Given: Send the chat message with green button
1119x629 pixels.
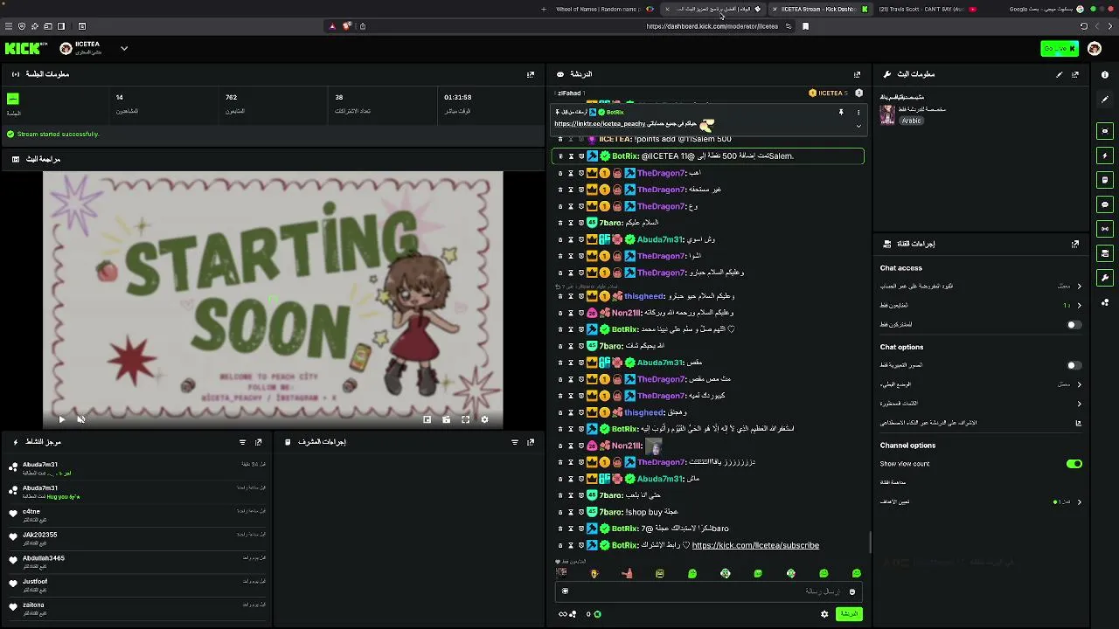Looking at the screenshot, I should 849,614.
